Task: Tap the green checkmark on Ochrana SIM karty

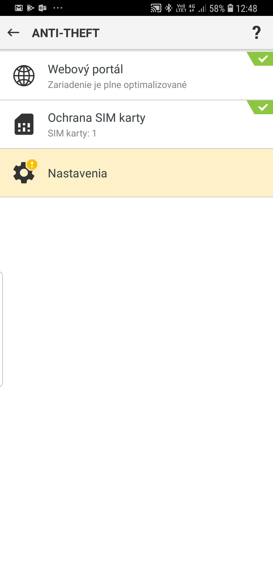Action: [262, 107]
